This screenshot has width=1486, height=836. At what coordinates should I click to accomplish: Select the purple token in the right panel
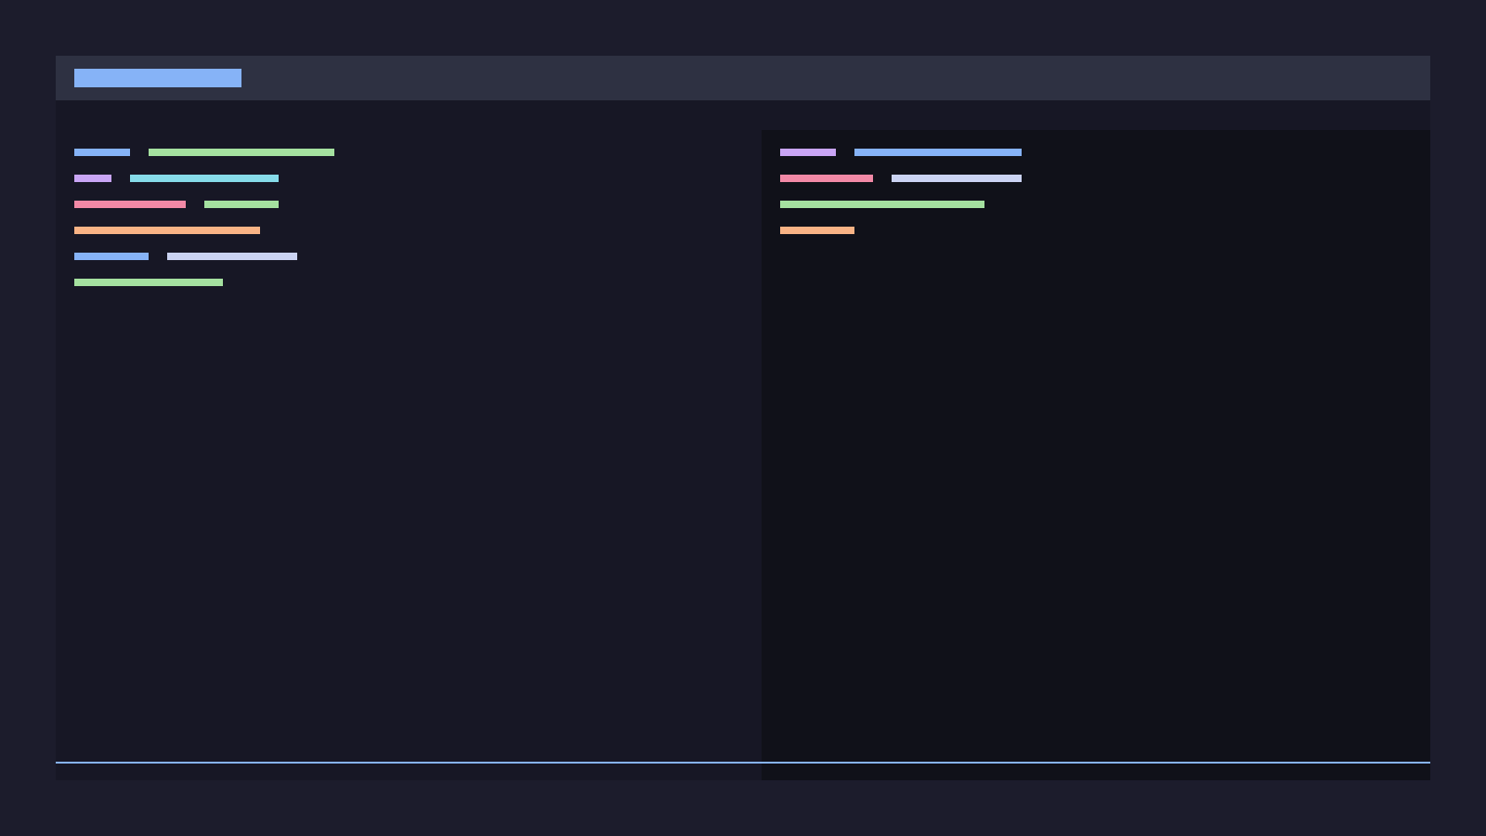pos(808,152)
